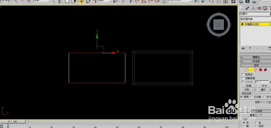Switch to the Motion command panel tab
The width and height of the screenshot is (271, 128).
(x=259, y=8)
